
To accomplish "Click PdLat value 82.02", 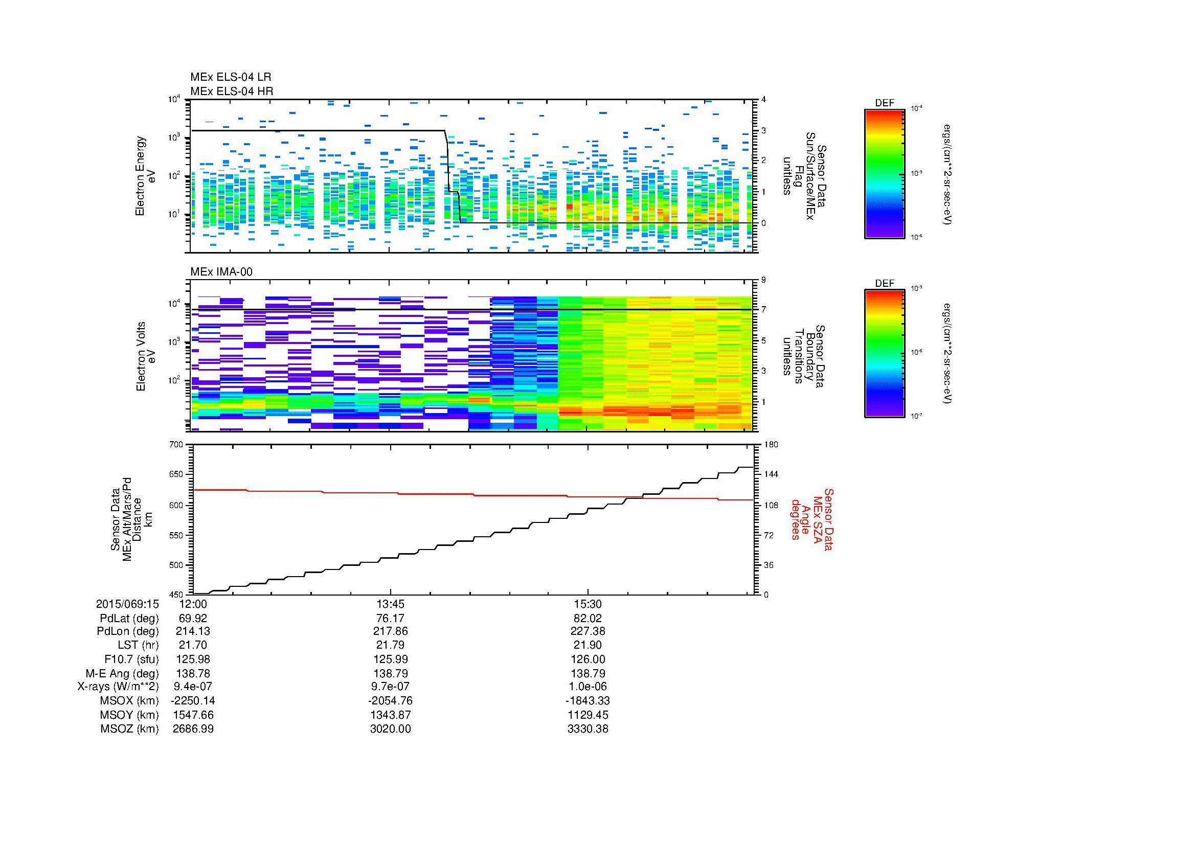I will click(x=588, y=619).
